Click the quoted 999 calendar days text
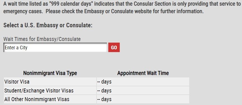The height and width of the screenshot is (105, 242). pos(71,4)
